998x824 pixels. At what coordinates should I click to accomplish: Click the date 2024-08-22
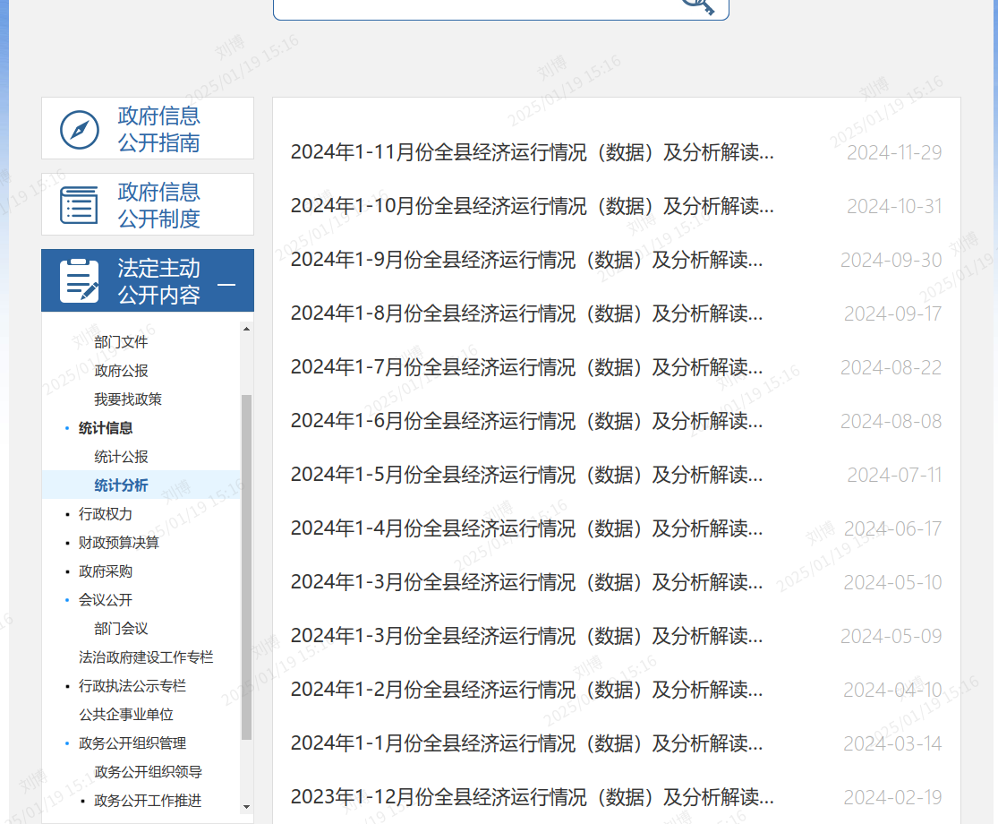coord(891,367)
